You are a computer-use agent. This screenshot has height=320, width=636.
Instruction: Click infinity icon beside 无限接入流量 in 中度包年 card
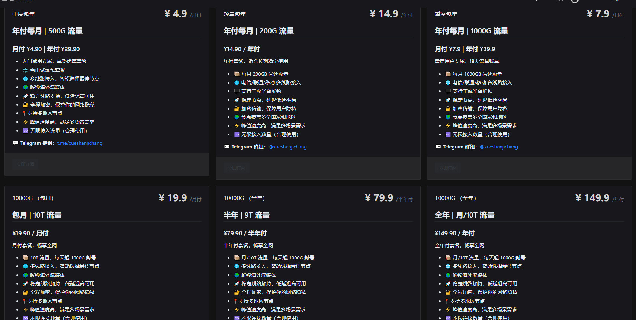pos(25,131)
